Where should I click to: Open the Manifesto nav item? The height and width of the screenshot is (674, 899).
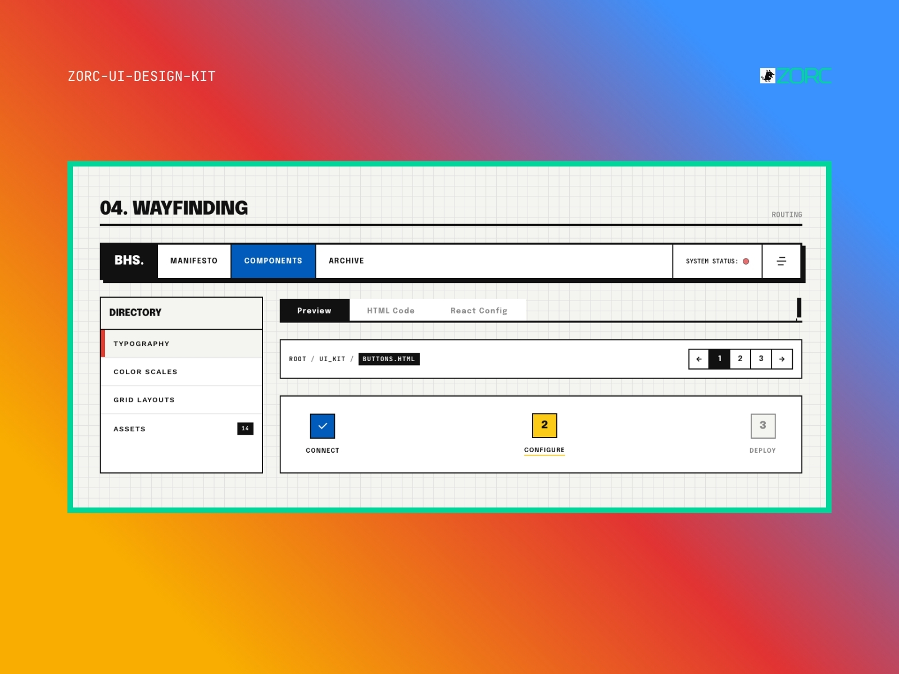[x=194, y=261]
